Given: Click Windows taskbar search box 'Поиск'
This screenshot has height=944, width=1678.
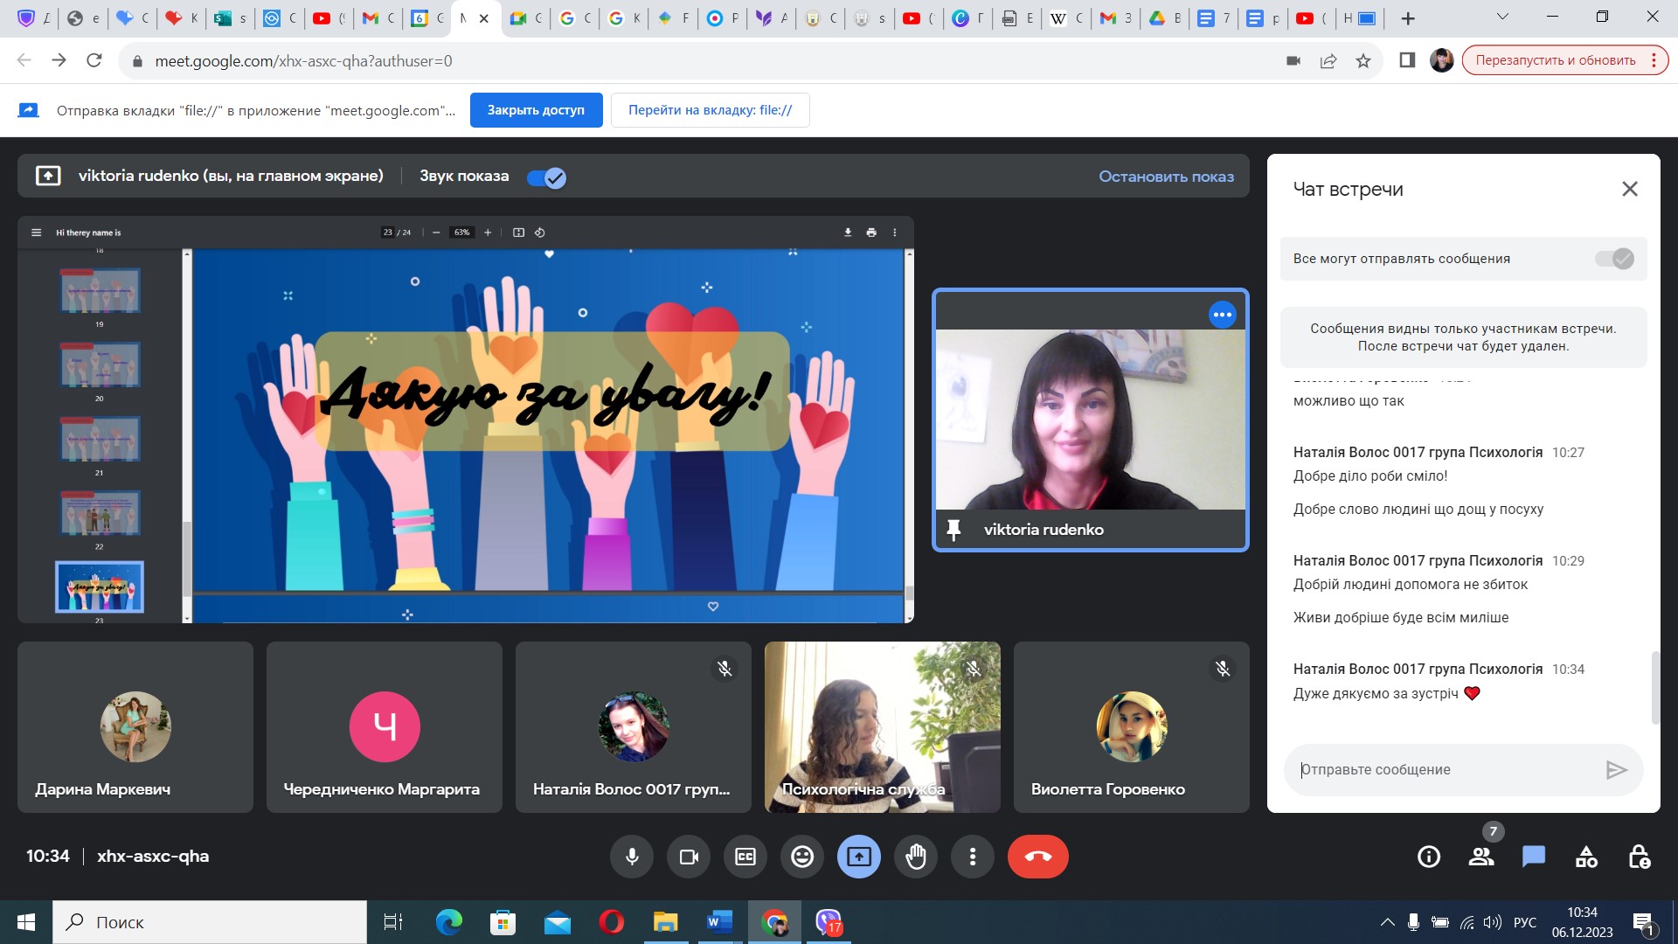Looking at the screenshot, I should 210,922.
